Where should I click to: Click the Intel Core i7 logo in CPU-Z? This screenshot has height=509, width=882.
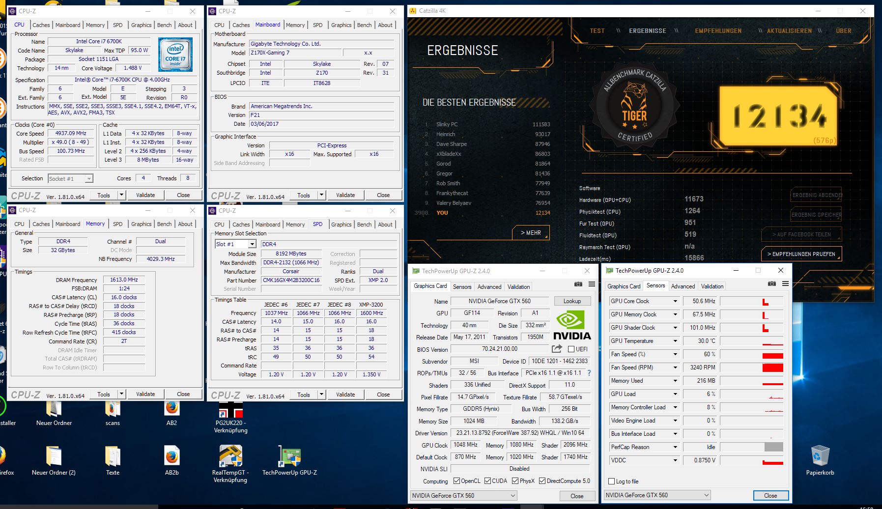click(x=175, y=55)
